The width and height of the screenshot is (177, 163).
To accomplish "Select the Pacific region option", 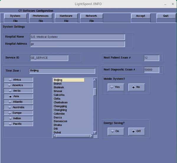I will click(x=18, y=124).
